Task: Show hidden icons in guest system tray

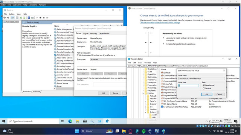Action: (x=206, y=121)
